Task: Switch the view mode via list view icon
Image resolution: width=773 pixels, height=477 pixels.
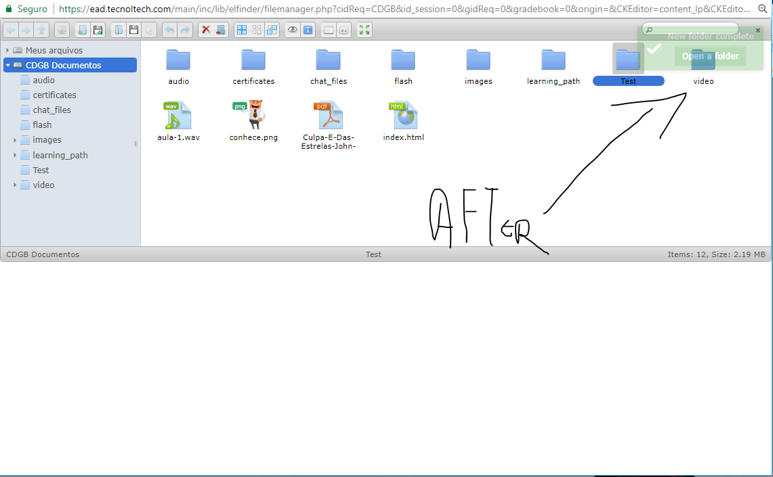Action: tap(329, 30)
